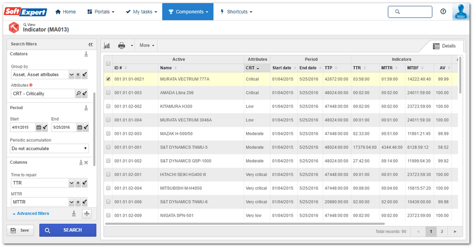Viewport: 473px width, 247px height.
Task: Clear the MTTR column field
Action: coord(85,202)
